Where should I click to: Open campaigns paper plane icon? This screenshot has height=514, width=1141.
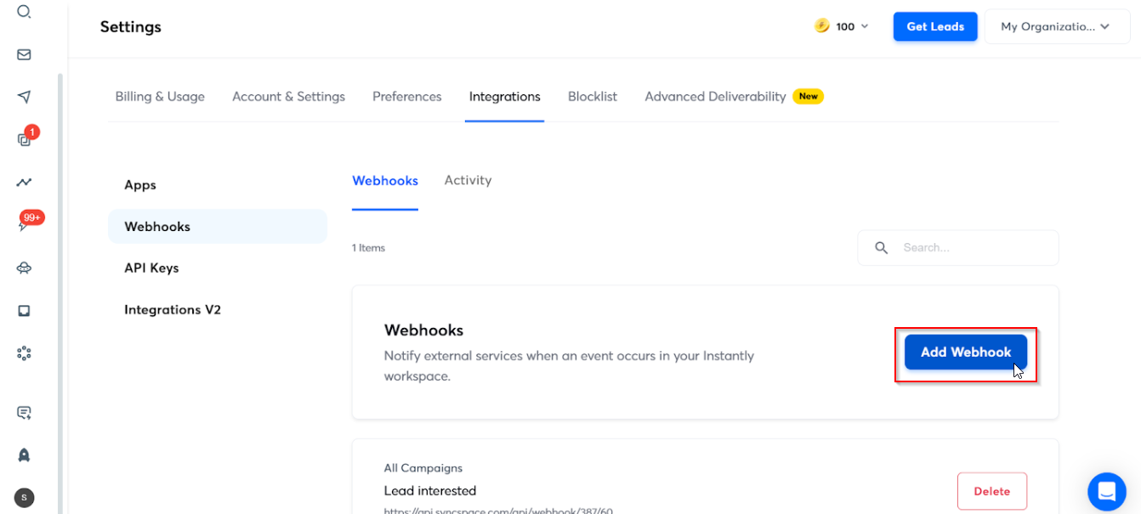[x=24, y=97]
